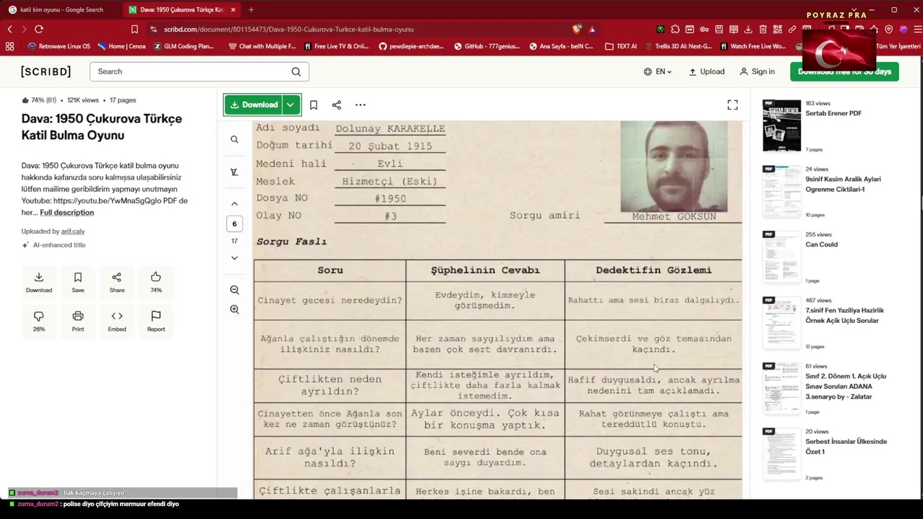Open the Can Could document
Image resolution: width=923 pixels, height=519 pixels.
point(821,244)
